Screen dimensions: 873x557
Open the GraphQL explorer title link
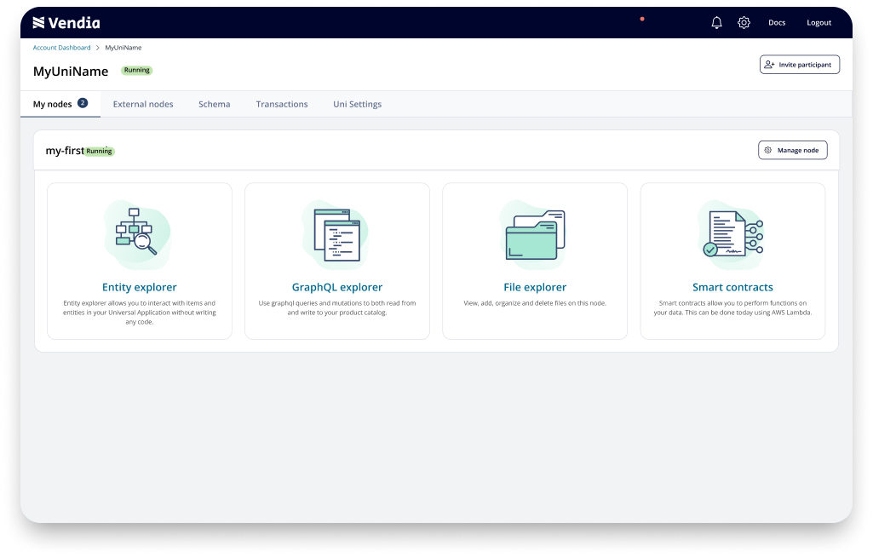[337, 287]
